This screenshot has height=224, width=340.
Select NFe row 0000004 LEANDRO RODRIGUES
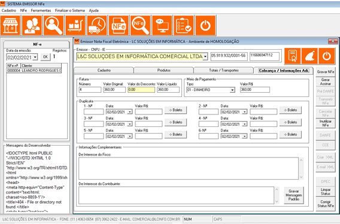coord(34,71)
